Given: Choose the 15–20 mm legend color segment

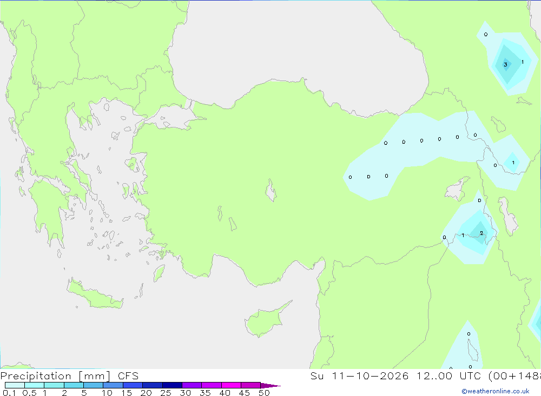Looking at the screenshot, I should (x=133, y=385).
